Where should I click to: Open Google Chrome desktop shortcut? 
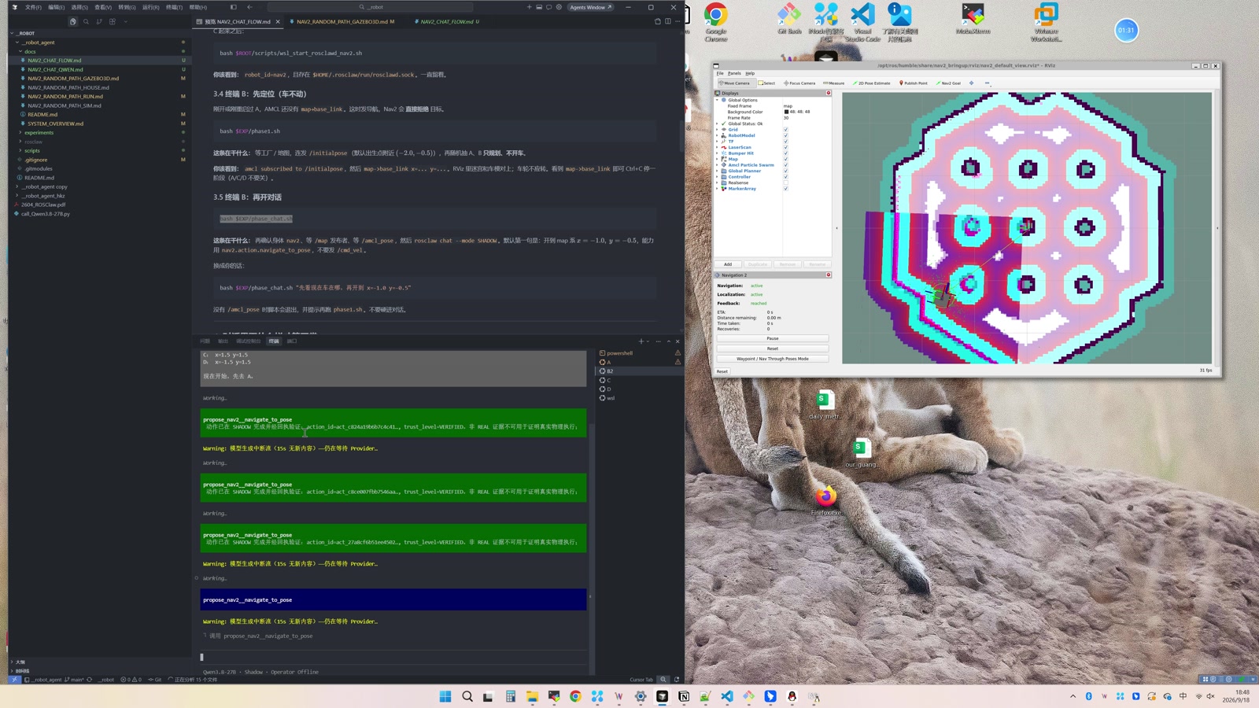tap(715, 22)
